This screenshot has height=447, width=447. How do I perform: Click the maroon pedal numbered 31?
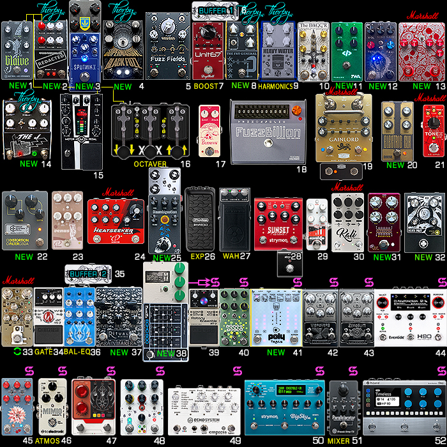point(384,222)
